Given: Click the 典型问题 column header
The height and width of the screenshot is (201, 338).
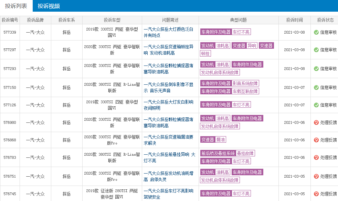Looking at the screenshot, I should (x=239, y=20).
